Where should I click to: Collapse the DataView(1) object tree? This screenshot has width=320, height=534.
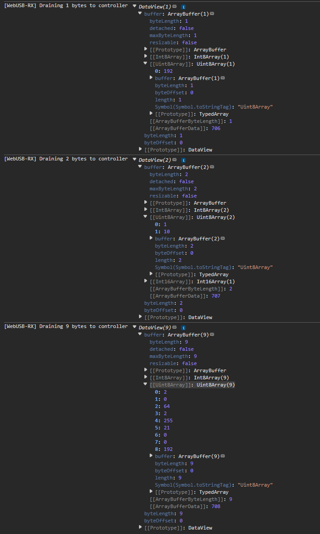135,7
